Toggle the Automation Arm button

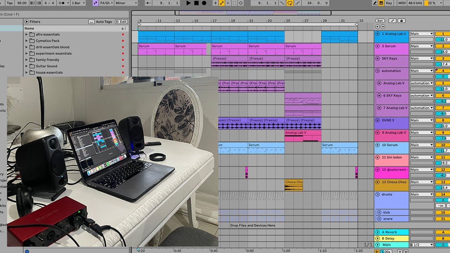tap(222, 3)
